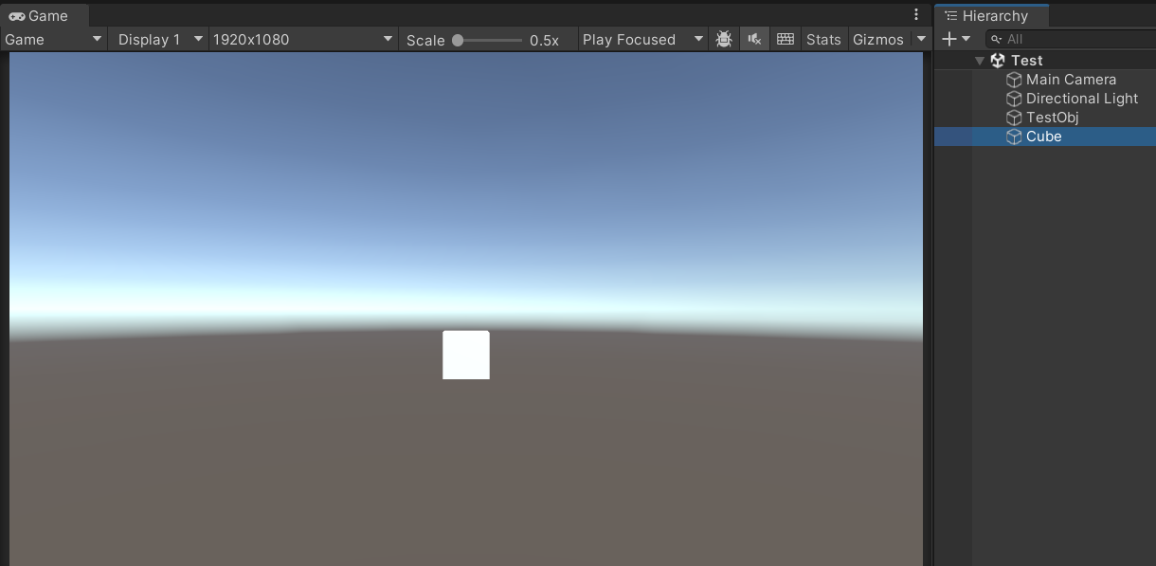Click the Directional Light object icon

click(x=1014, y=99)
